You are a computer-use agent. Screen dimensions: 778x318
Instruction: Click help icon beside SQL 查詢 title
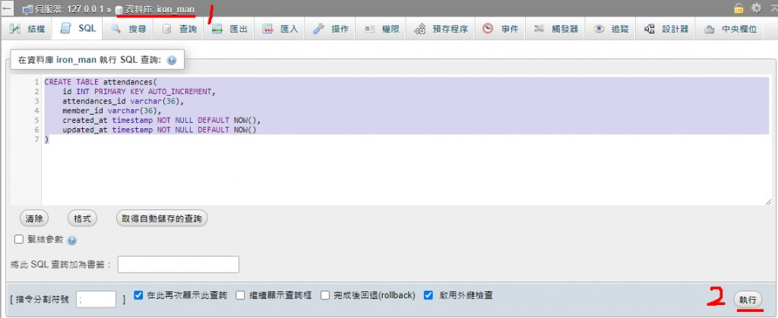coord(172,61)
